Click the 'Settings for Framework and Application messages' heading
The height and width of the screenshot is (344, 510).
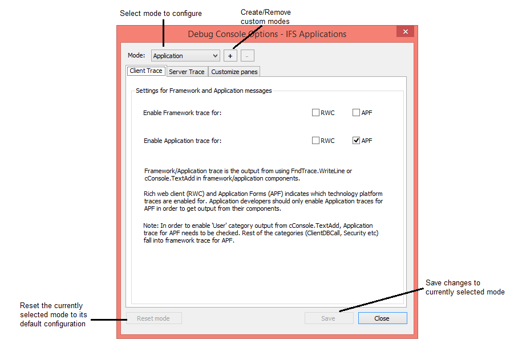[204, 91]
